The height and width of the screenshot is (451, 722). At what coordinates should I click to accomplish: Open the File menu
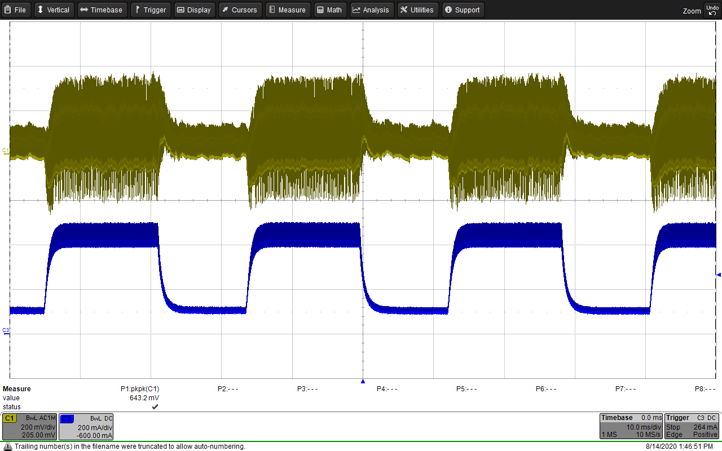16,10
